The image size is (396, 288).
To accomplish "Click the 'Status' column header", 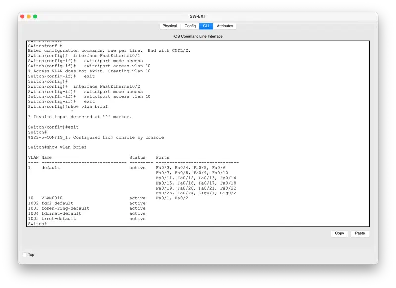I will (x=138, y=157).
